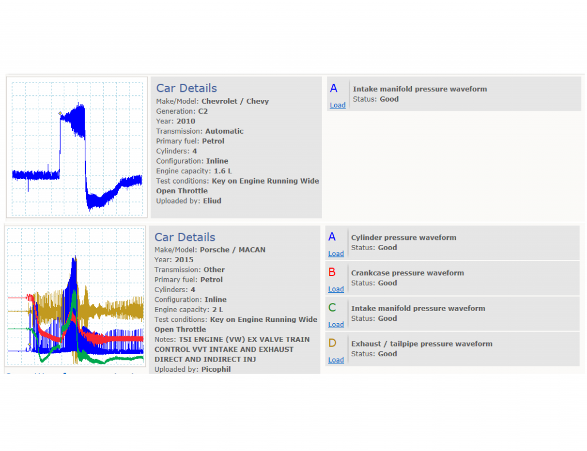Click the blue channel A letter for Chevrolet

click(x=334, y=88)
